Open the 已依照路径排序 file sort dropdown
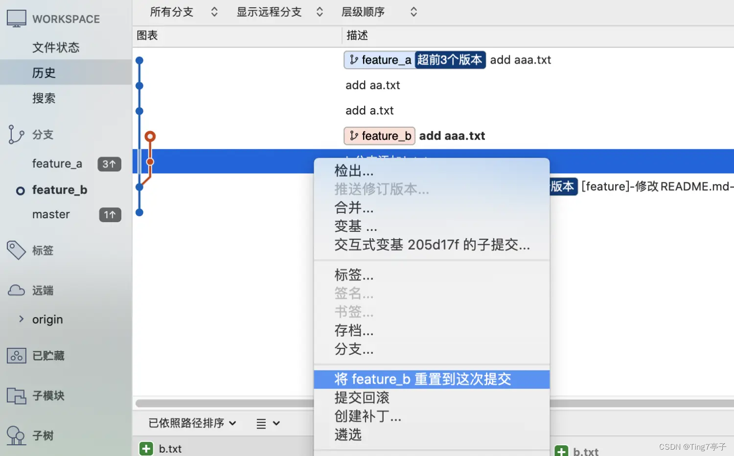This screenshot has width=734, height=456. coord(192,423)
